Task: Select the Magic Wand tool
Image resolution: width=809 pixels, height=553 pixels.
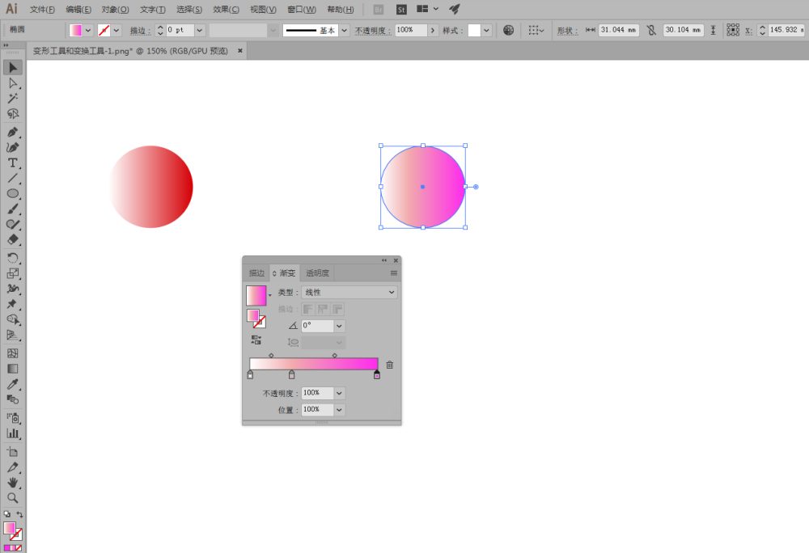Action: coord(13,99)
